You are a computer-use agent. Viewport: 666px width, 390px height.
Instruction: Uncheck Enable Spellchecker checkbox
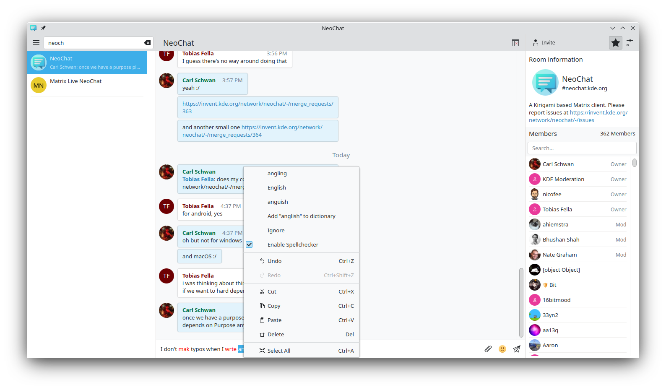(x=249, y=244)
